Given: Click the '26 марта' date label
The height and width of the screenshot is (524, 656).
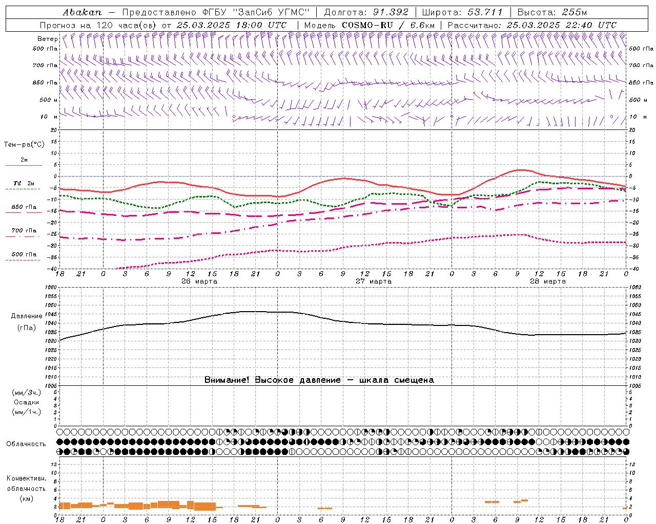Looking at the screenshot, I should (199, 281).
